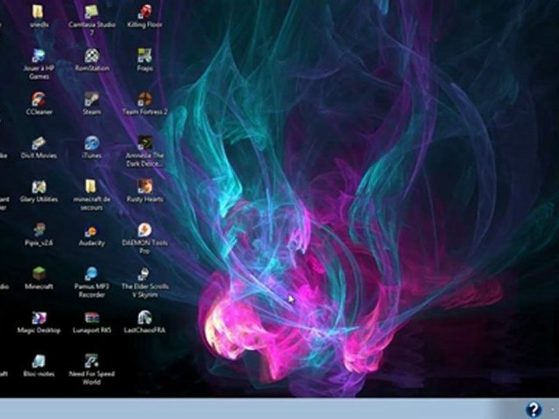The width and height of the screenshot is (559, 419).
Task: Open the iTunes desktop icon
Action: (x=91, y=143)
